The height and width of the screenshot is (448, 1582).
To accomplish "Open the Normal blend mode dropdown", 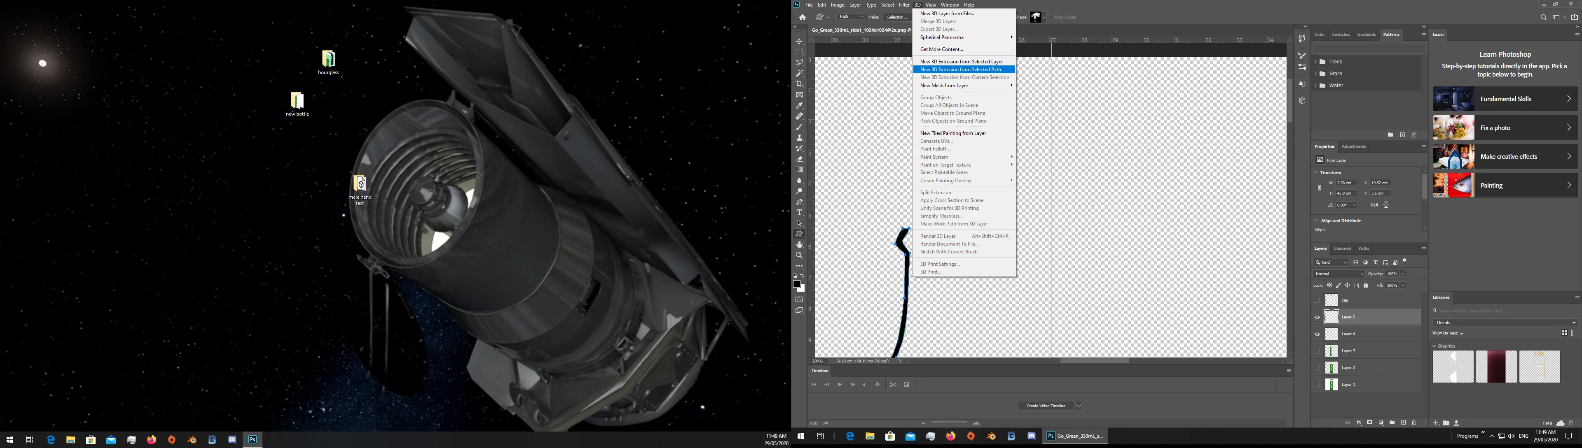I will pos(1339,274).
